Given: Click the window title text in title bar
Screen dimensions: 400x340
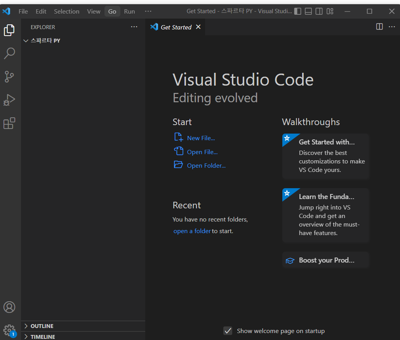Looking at the screenshot, I should point(239,11).
